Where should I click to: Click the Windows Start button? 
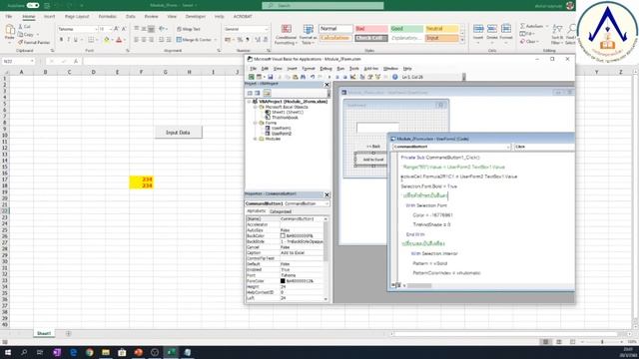[8, 352]
